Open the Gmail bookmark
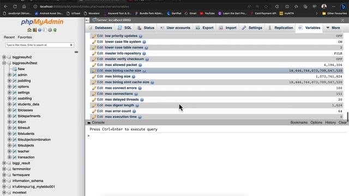 [190, 13]
